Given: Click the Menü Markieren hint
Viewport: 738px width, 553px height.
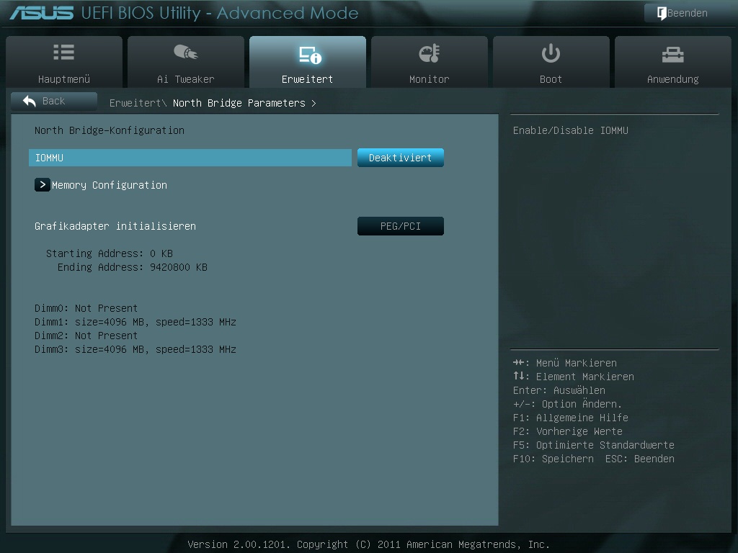Looking at the screenshot, I should (x=565, y=363).
